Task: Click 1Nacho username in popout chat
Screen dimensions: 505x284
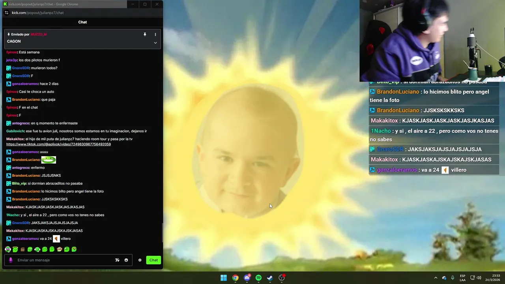Action: [x=13, y=215]
